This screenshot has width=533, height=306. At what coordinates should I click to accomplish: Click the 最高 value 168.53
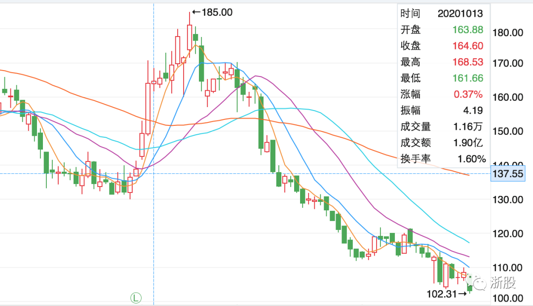pyautogui.click(x=468, y=62)
